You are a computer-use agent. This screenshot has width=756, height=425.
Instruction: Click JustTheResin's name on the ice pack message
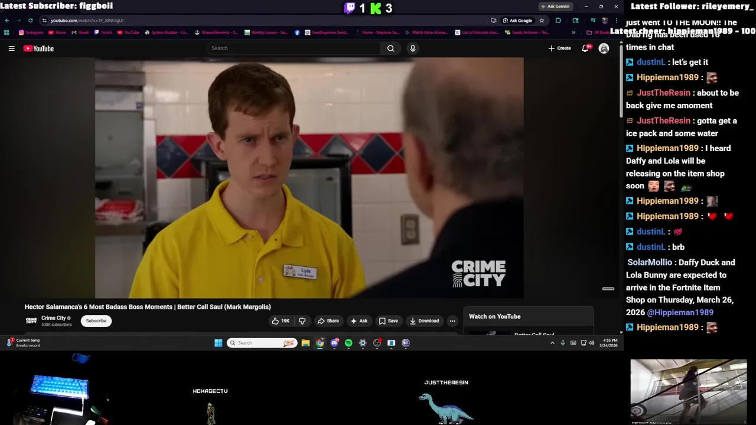[663, 121]
